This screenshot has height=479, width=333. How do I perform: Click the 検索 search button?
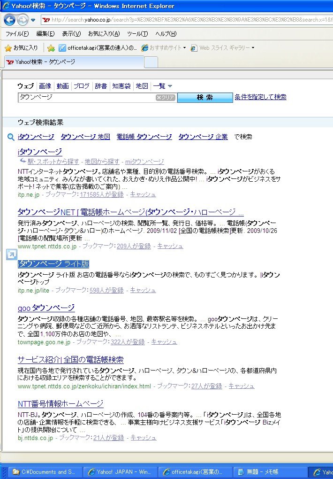(205, 98)
